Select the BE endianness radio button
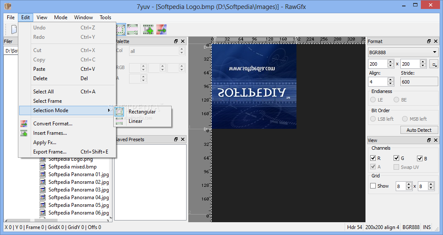Image resolution: width=443 pixels, height=235 pixels. point(397,99)
